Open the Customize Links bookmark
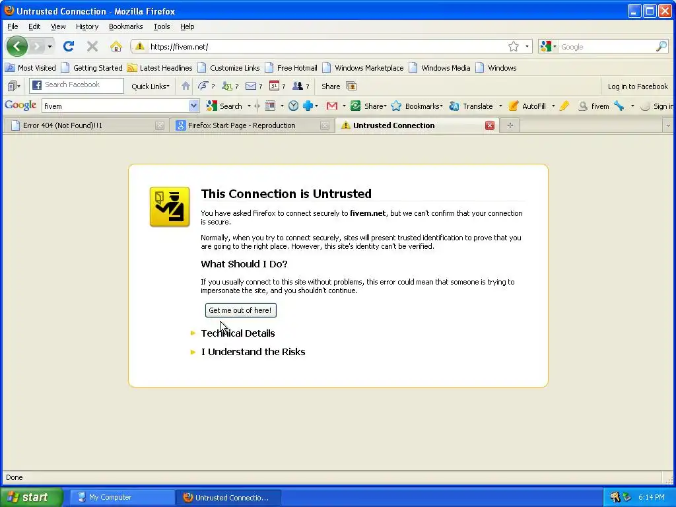Viewport: 676px width, 507px height. click(x=229, y=68)
